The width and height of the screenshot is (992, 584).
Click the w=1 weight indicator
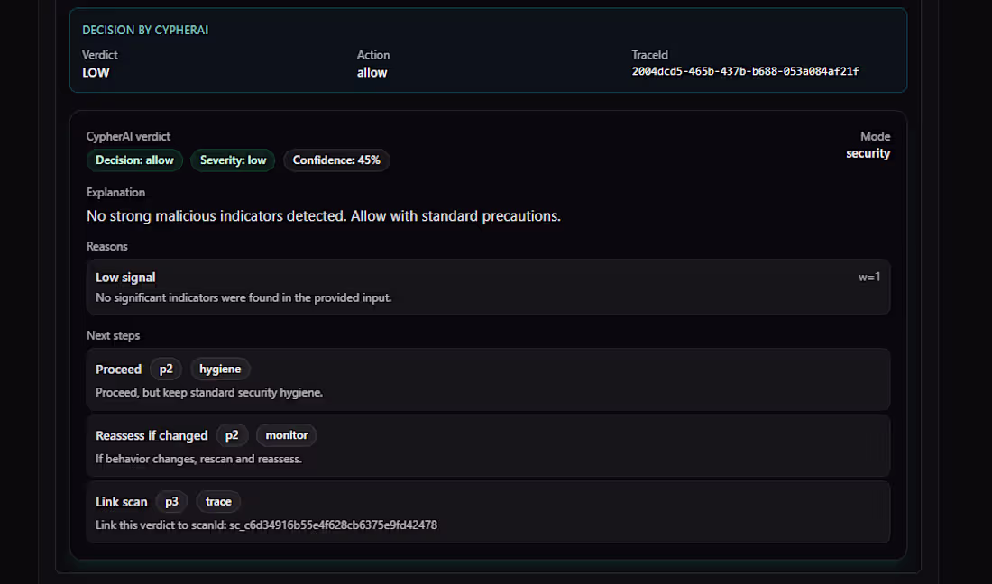[869, 277]
